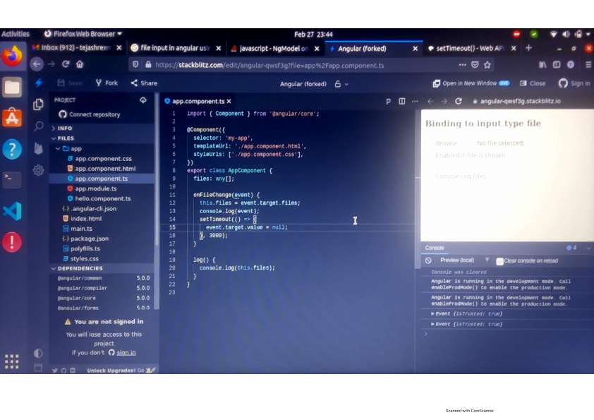Clear the console with the no-entry icon
Image resolution: width=594 pixels, height=420 pixels.
point(428,260)
